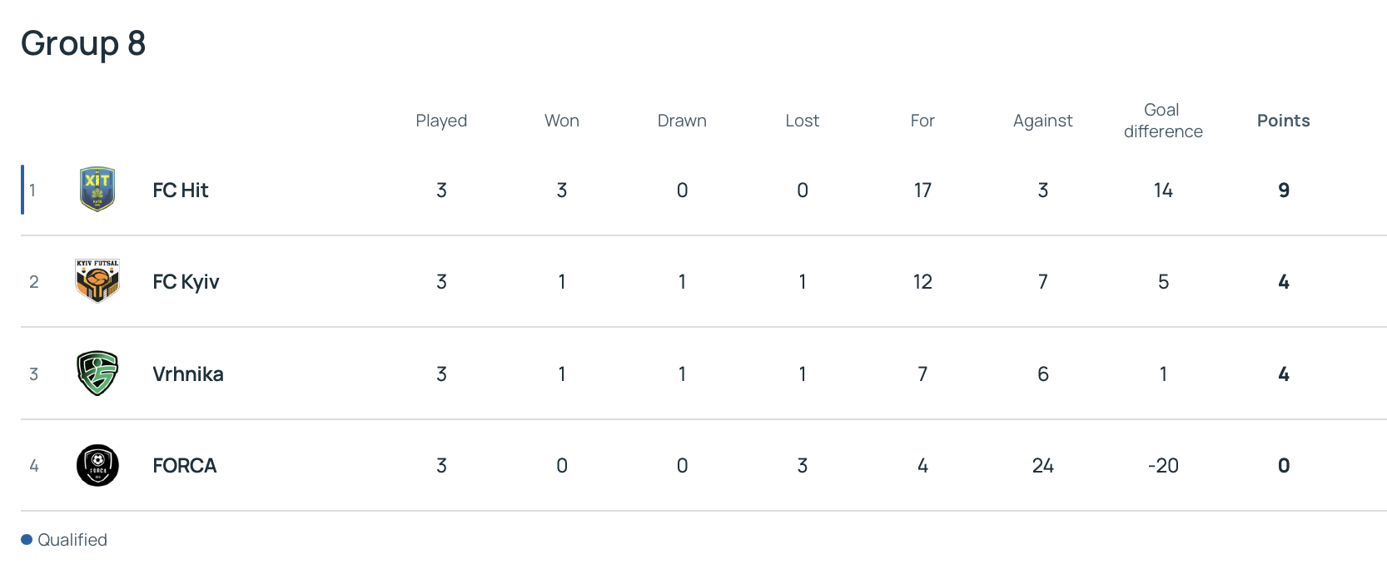Select the Vrhnika team name
Screen dimensions: 1387x584
tap(188, 374)
